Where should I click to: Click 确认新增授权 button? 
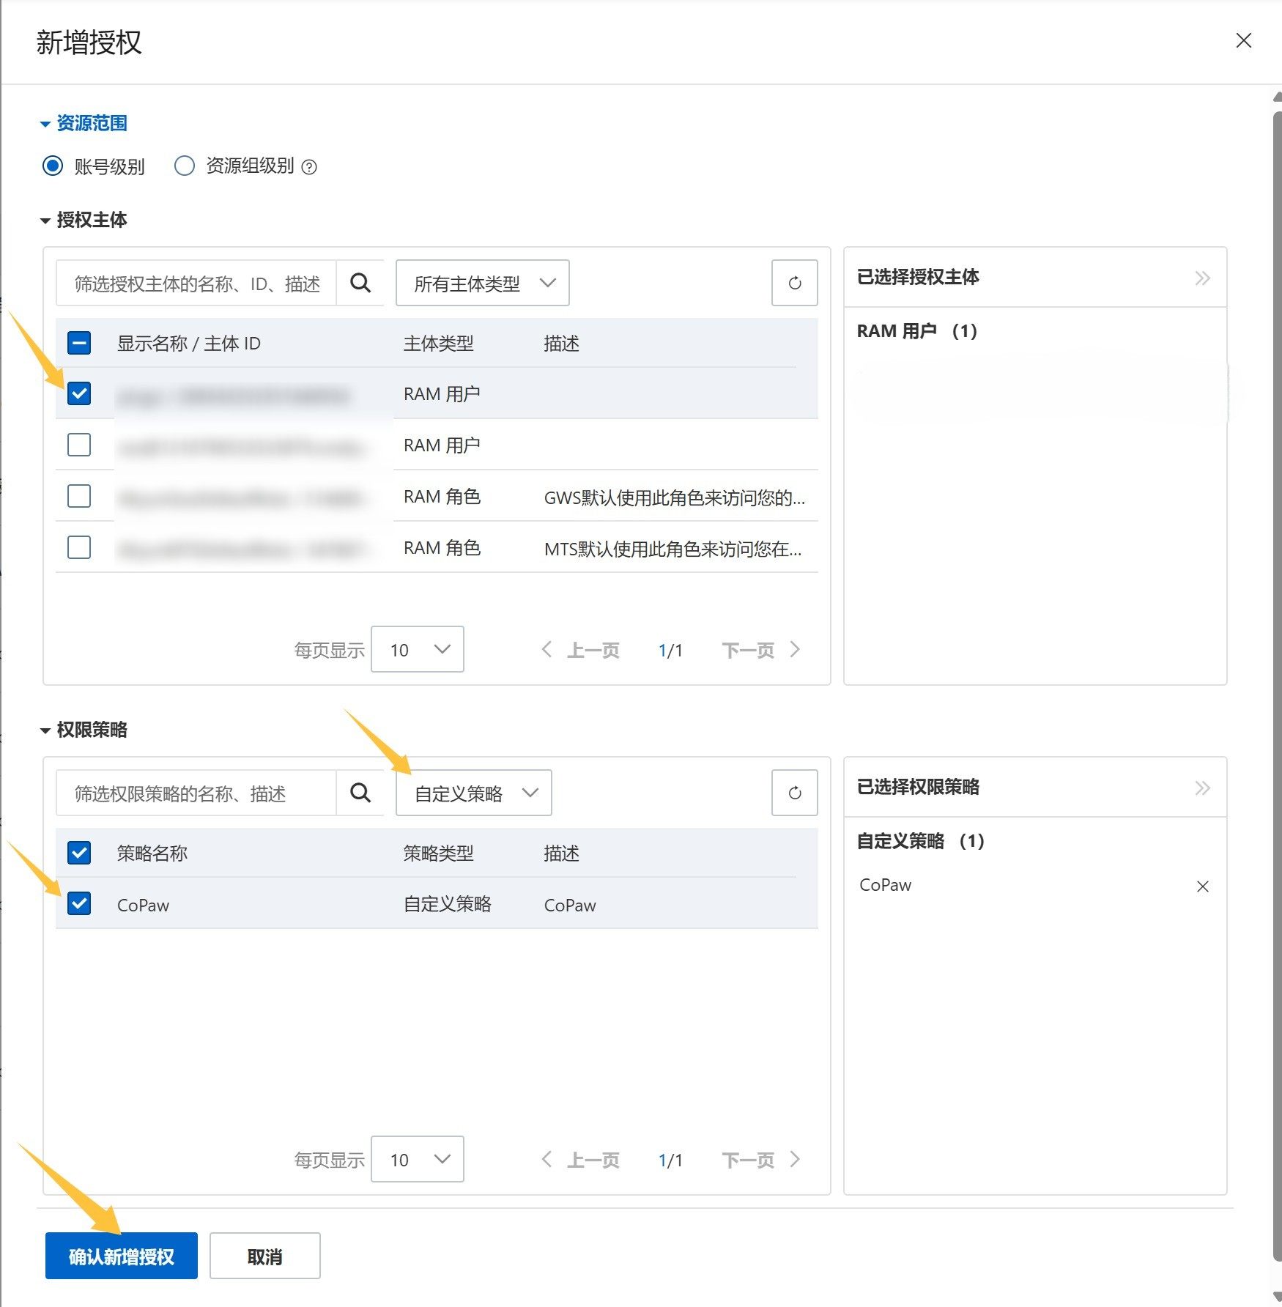tap(122, 1256)
